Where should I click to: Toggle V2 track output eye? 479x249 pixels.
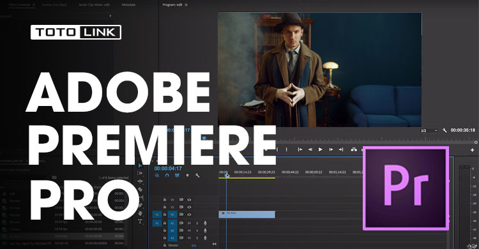189,207
